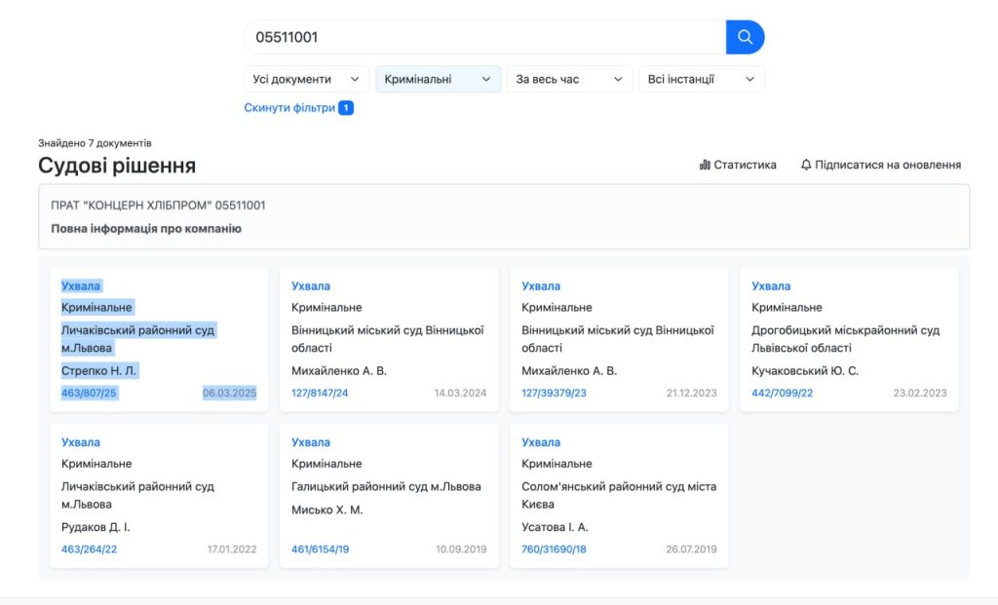Reset filters via Скинути фільтри link
998x605 pixels.
click(289, 108)
